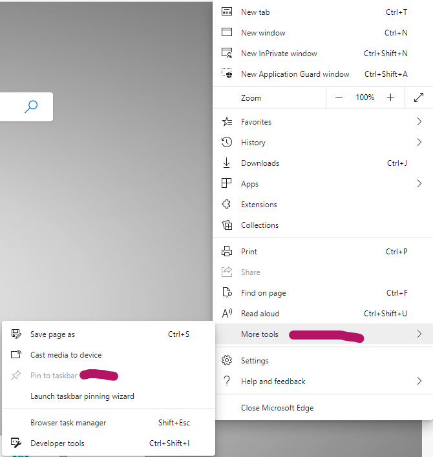Click the Save page as icon
The height and width of the screenshot is (457, 433).
tap(16, 334)
